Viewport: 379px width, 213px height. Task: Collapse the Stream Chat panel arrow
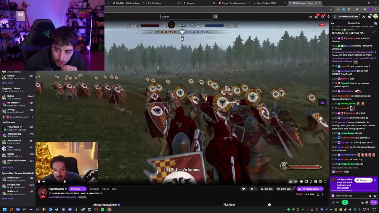[x=333, y=23]
